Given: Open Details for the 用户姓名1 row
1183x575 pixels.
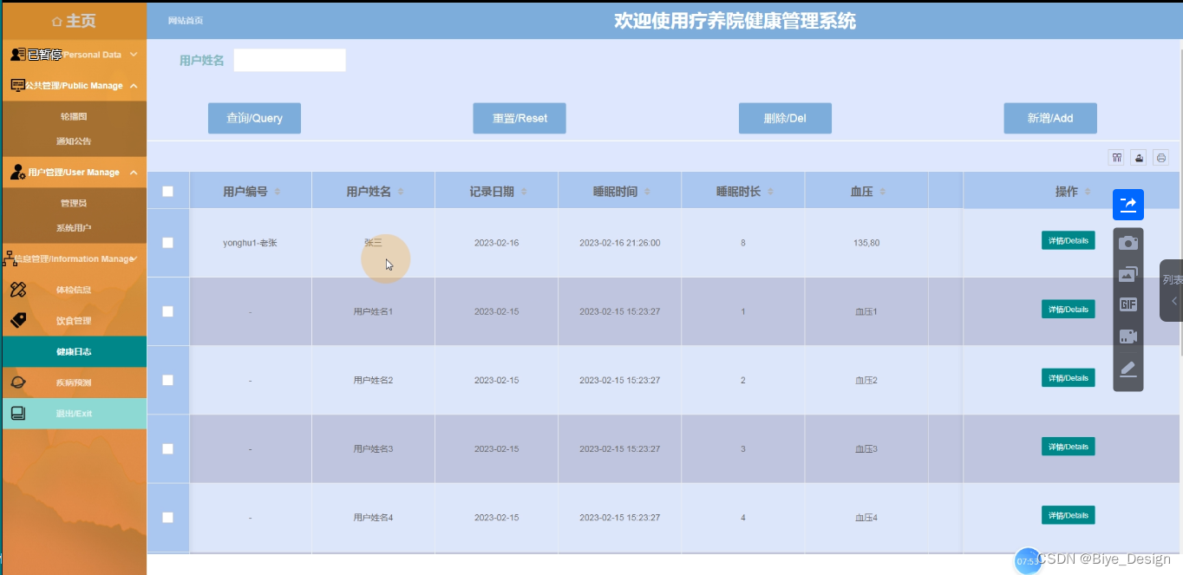Looking at the screenshot, I should (x=1068, y=309).
